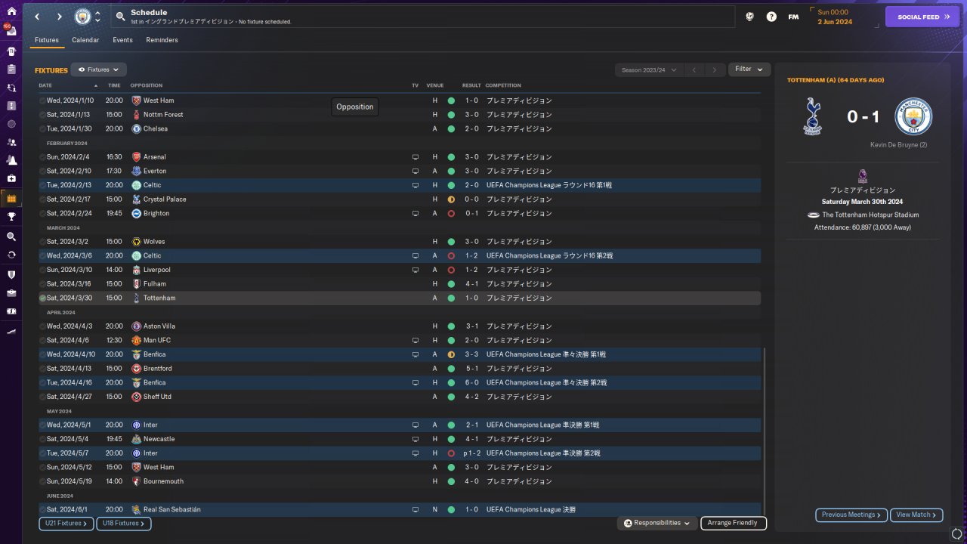The image size is (967, 544).
Task: Switch to the Events tab
Action: 122,40
